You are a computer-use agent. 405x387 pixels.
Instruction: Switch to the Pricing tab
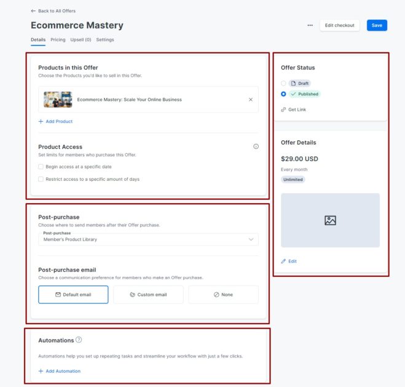[x=58, y=39]
